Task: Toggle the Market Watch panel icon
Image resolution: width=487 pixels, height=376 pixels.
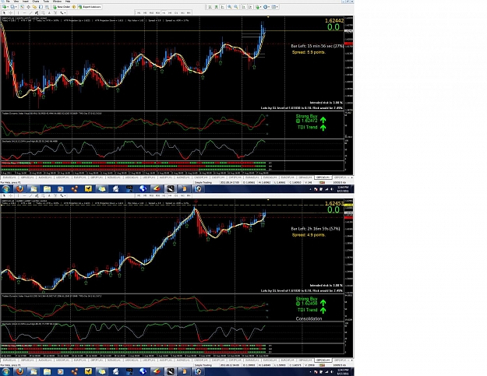Action: point(22,7)
